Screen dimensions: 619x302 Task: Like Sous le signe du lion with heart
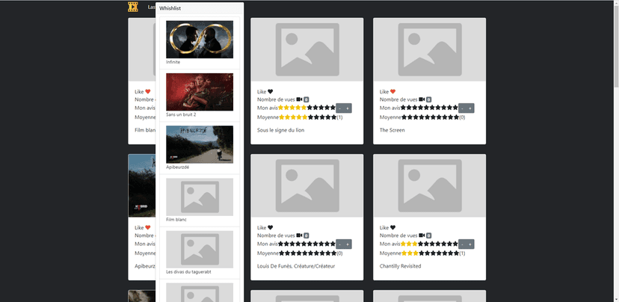coord(271,92)
